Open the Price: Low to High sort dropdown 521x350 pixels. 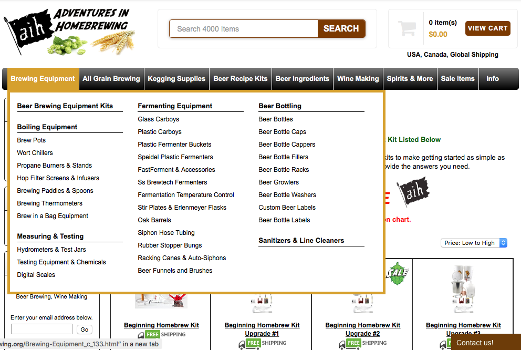[473, 243]
